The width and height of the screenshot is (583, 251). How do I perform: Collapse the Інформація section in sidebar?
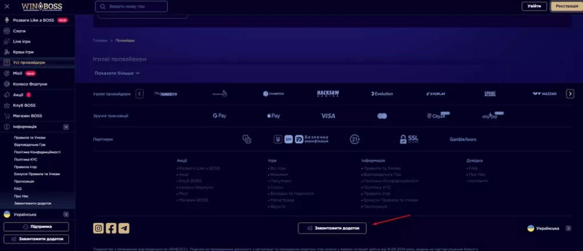click(66, 126)
